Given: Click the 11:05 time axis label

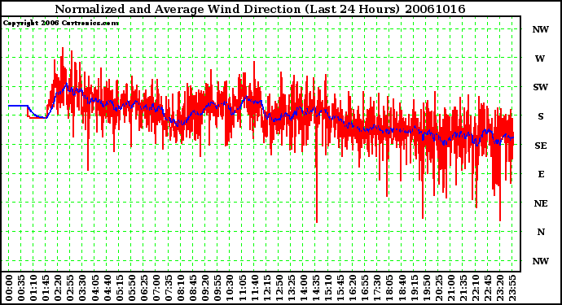Looking at the screenshot, I should pyautogui.click(x=242, y=288).
